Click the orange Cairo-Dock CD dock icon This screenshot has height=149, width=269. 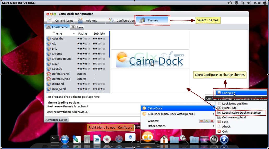pyautogui.click(x=148, y=137)
